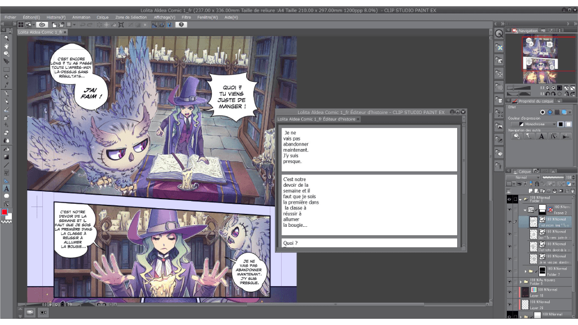Select the Text tool
This screenshot has height=325, width=578.
click(x=6, y=188)
